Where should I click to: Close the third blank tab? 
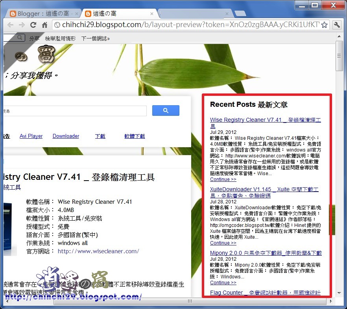227,14
